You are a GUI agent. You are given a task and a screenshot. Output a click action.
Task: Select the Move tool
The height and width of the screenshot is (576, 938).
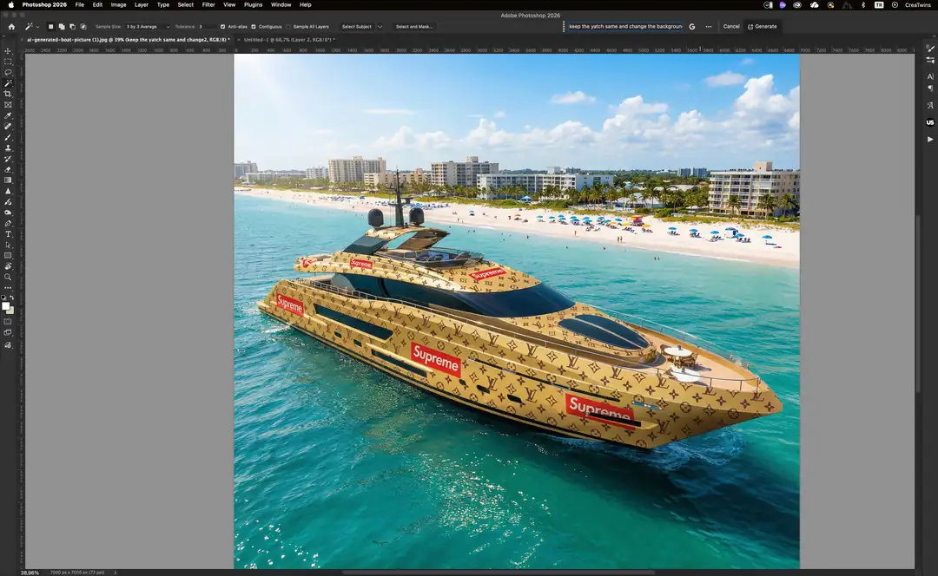(x=8, y=50)
